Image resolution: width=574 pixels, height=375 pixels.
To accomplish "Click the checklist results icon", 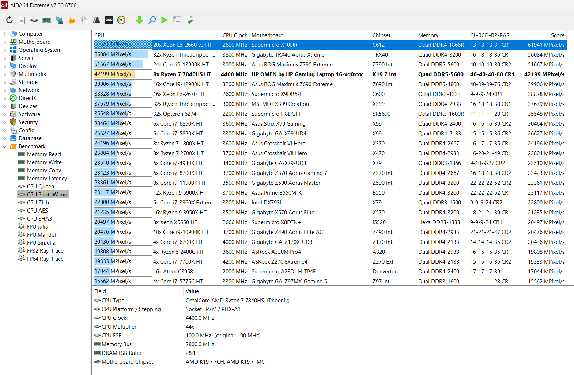I will (x=177, y=20).
